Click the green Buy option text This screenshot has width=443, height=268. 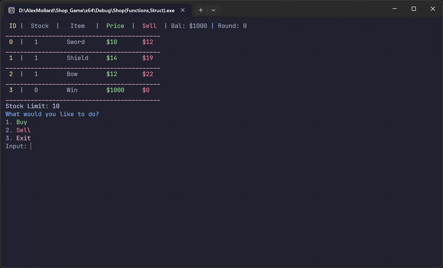tap(22, 122)
